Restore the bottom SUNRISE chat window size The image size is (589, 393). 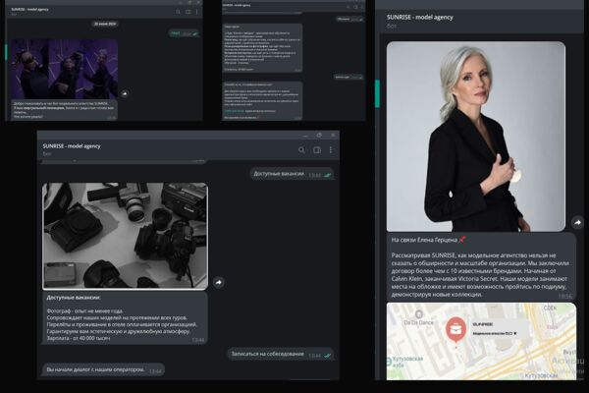(x=319, y=135)
